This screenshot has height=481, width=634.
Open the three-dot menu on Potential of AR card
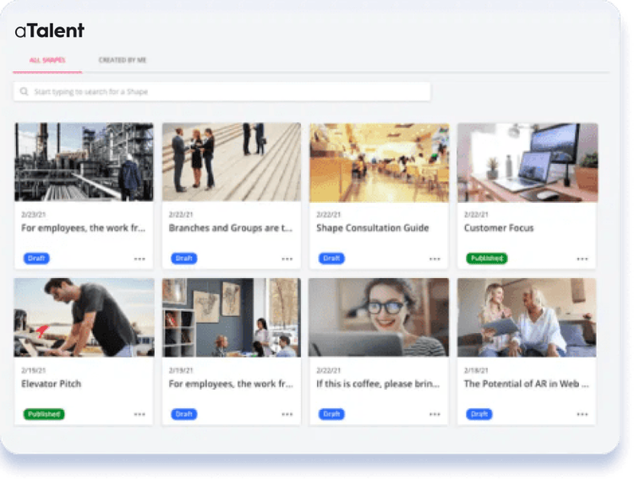pyautogui.click(x=582, y=414)
